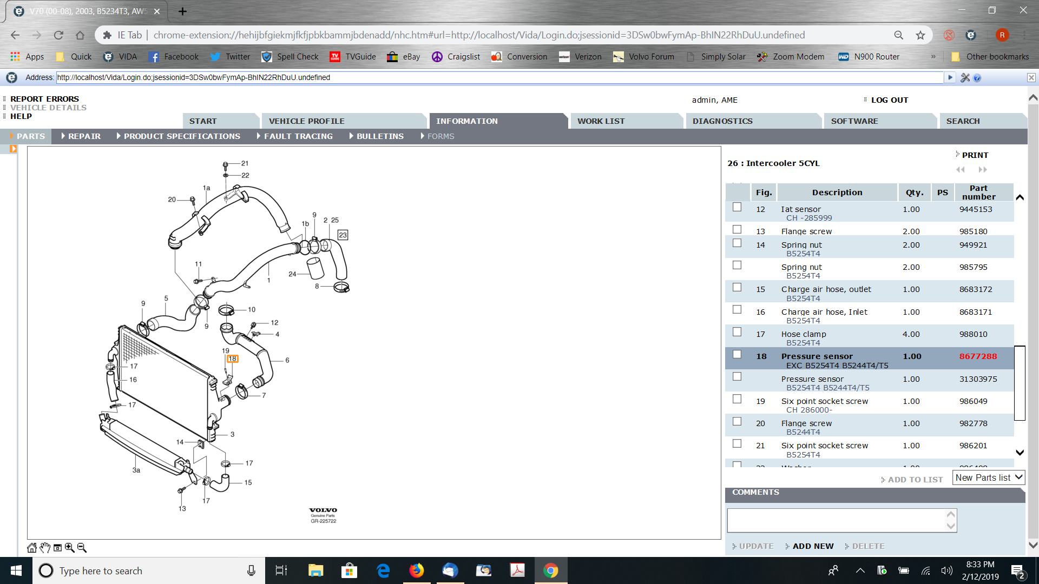The height and width of the screenshot is (584, 1039).
Task: Expand the REPAIR submenu
Action: pyautogui.click(x=84, y=136)
